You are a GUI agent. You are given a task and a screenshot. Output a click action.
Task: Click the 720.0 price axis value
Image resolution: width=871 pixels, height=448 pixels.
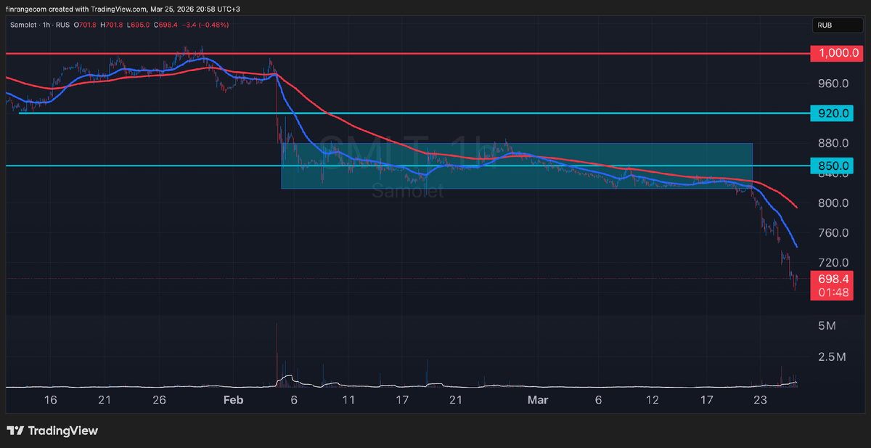833,263
